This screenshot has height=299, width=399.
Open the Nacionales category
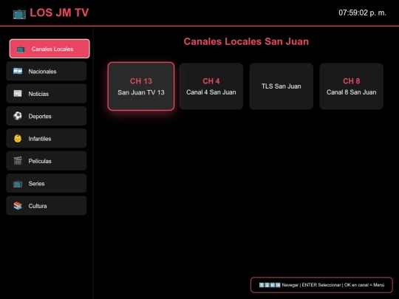tap(47, 71)
